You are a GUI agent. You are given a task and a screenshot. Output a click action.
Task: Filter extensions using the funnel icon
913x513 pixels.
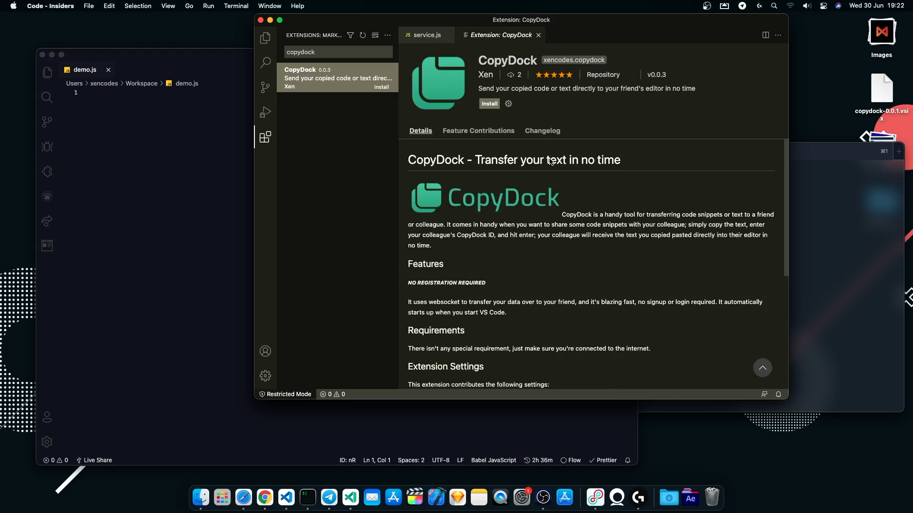(350, 35)
